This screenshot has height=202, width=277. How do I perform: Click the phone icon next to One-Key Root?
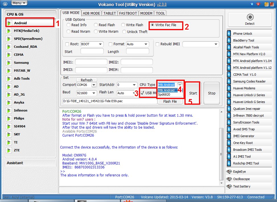[x=229, y=143]
